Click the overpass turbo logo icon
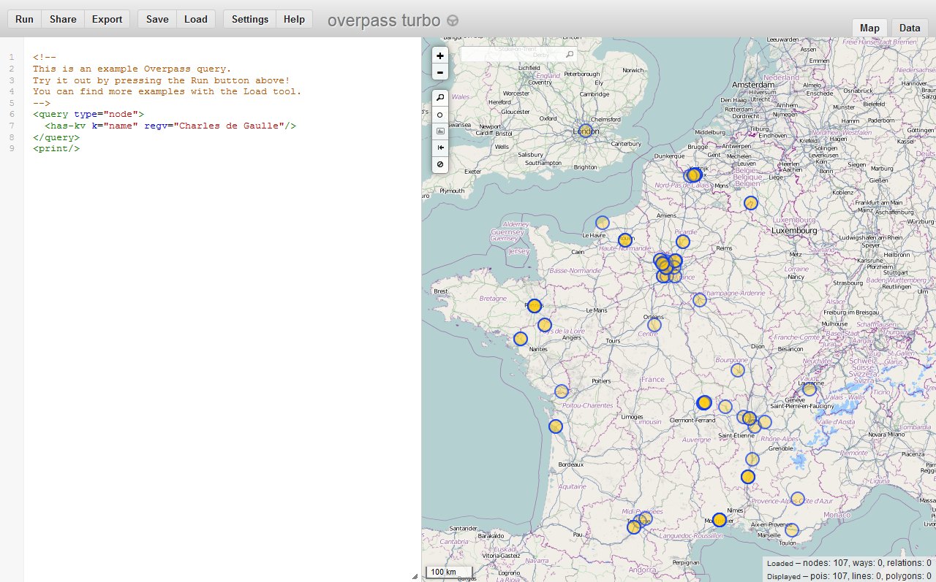936x582 pixels. [453, 20]
